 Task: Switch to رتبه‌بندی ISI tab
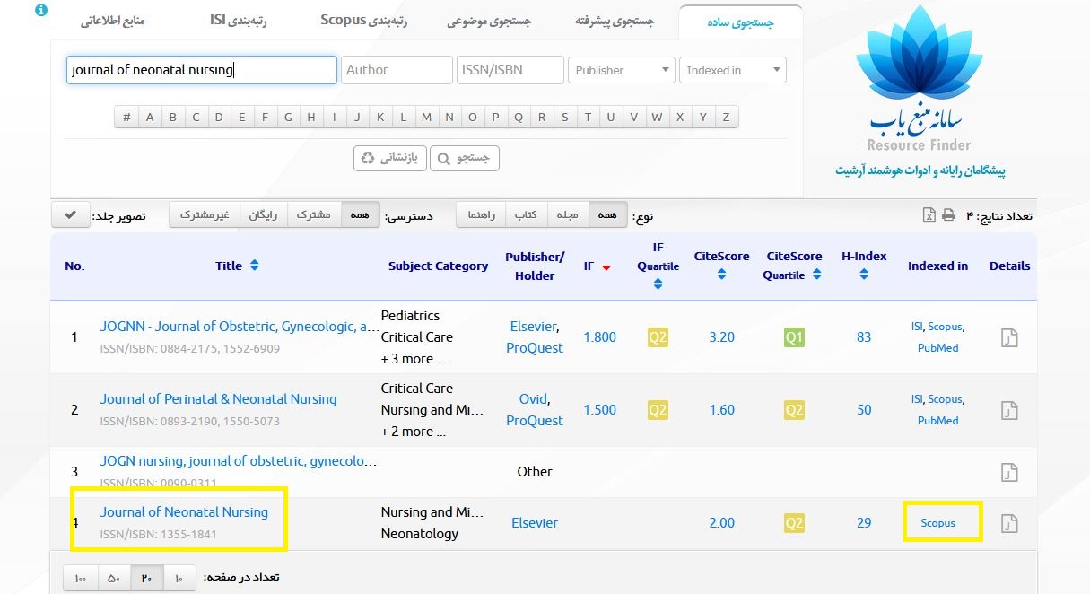coord(239,22)
